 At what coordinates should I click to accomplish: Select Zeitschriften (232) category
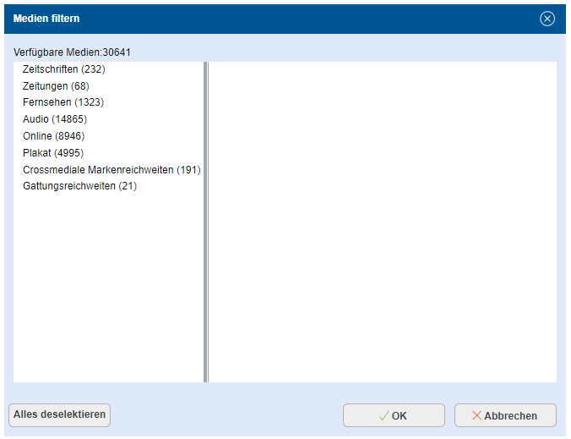64,69
